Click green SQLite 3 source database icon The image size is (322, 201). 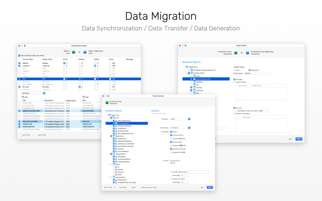[x=74, y=52]
